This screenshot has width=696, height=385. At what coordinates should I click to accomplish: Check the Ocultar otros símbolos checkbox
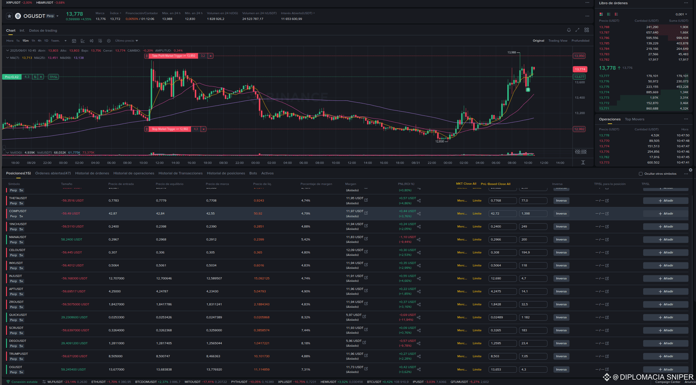tap(640, 174)
